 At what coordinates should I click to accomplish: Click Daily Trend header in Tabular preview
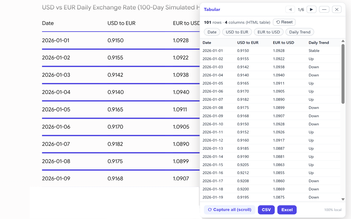pyautogui.click(x=319, y=43)
